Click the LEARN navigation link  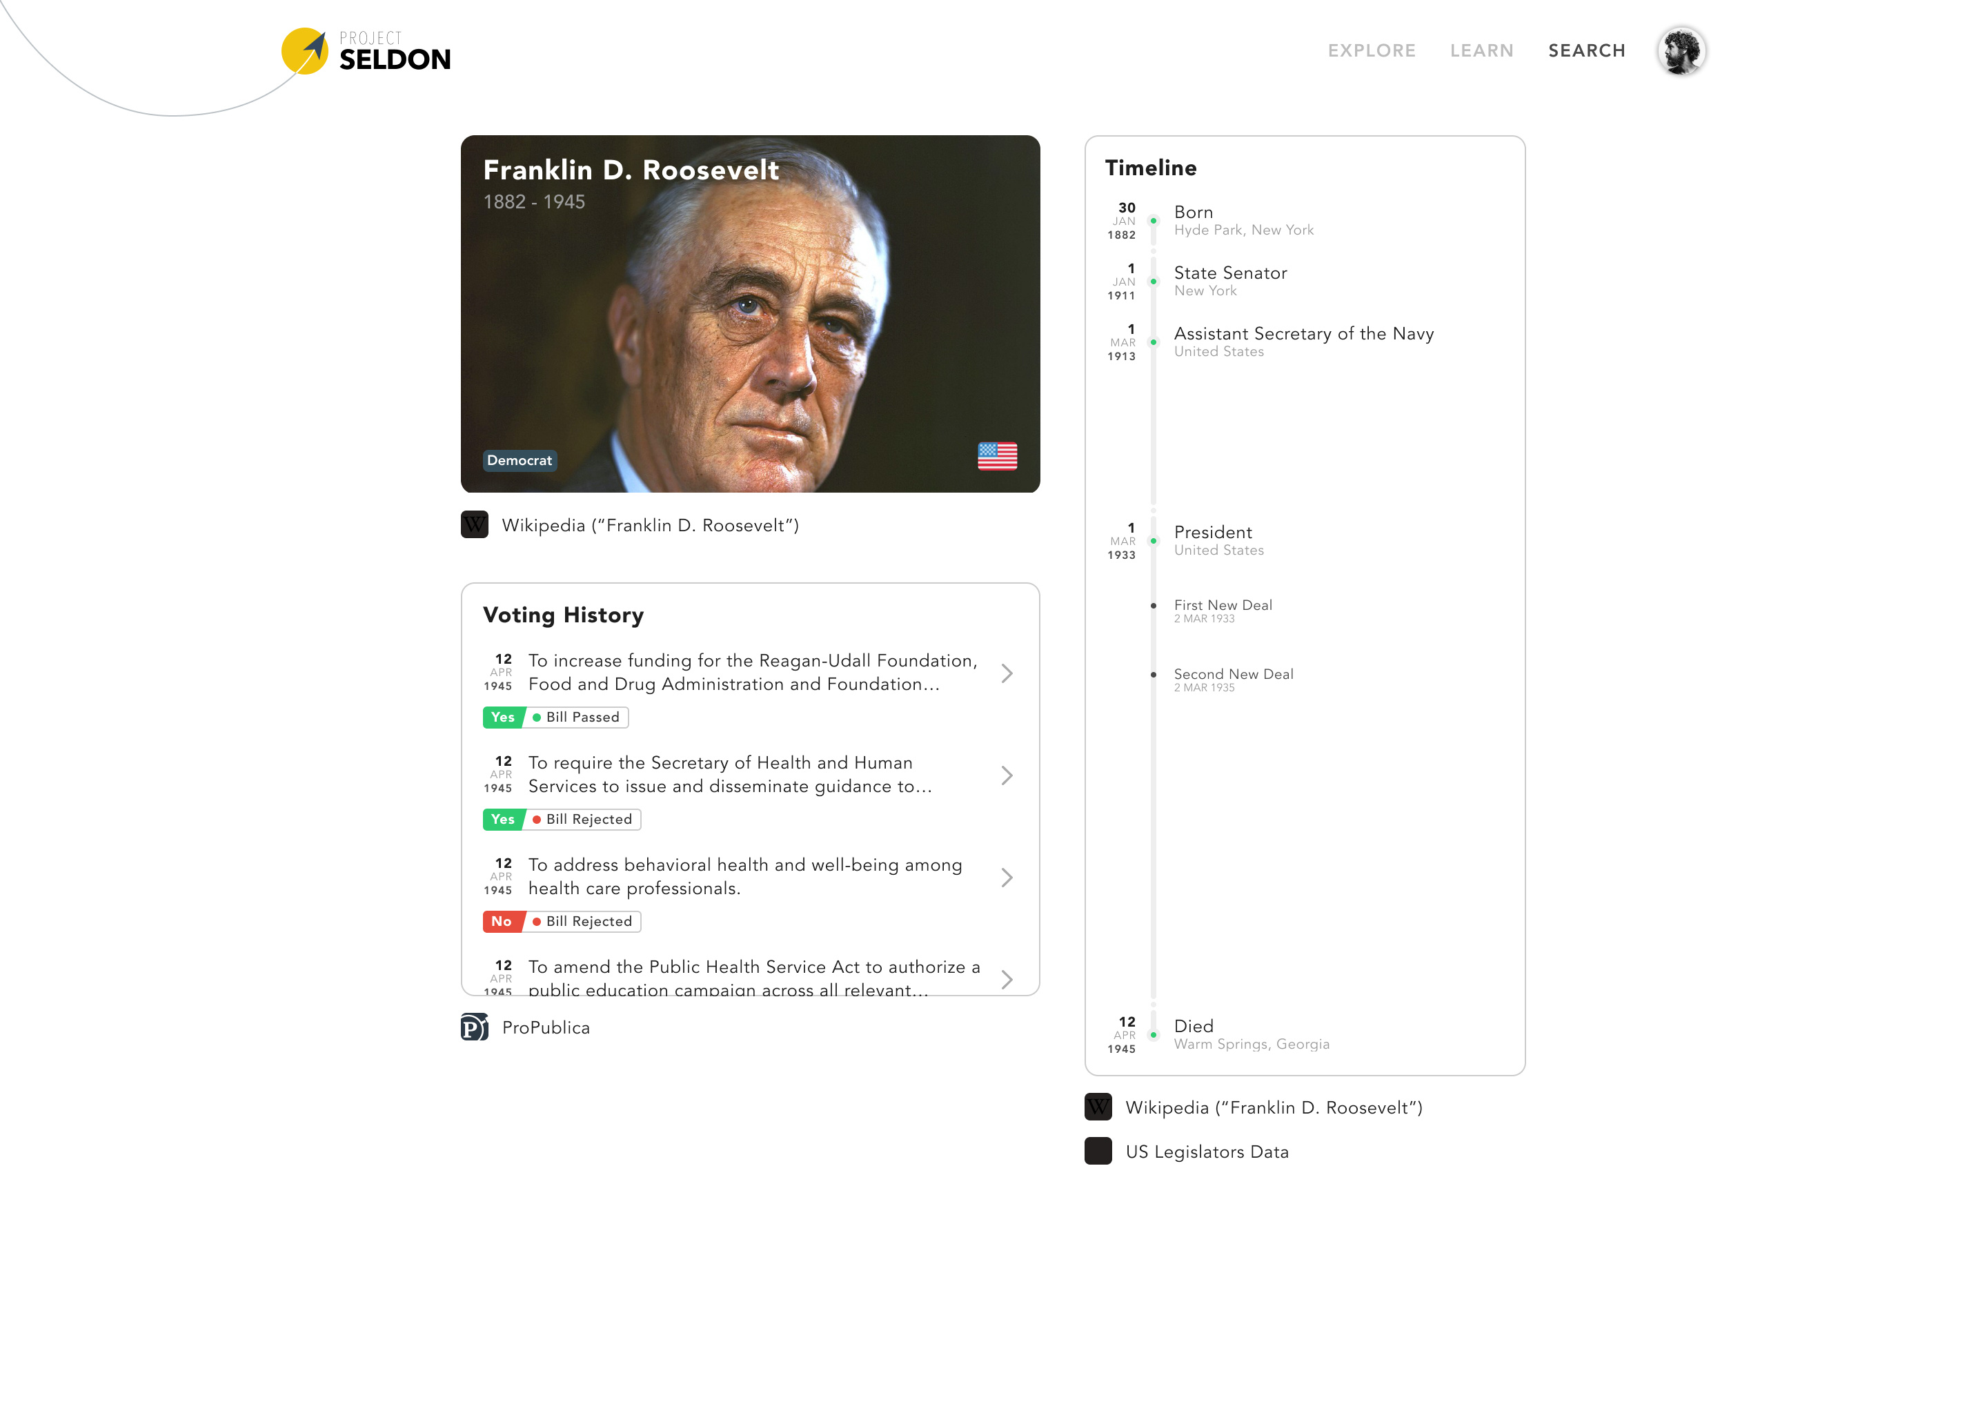coord(1481,50)
